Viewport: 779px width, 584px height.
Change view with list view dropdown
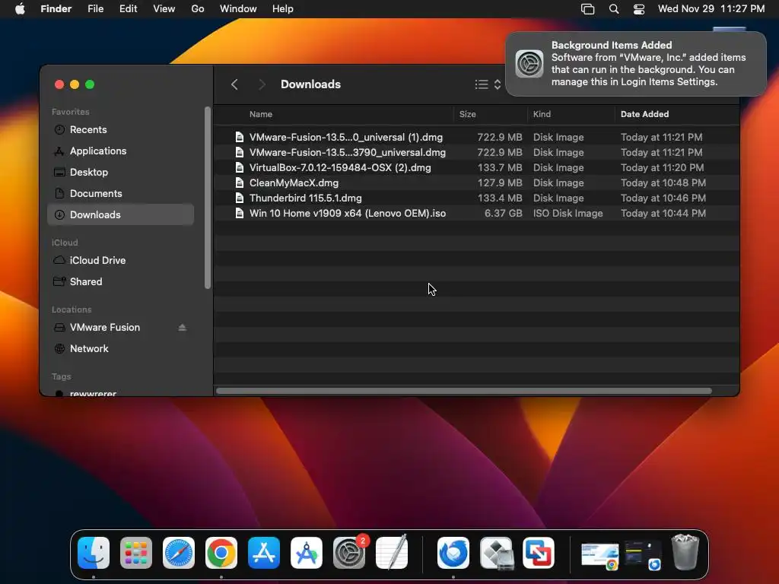click(x=488, y=84)
